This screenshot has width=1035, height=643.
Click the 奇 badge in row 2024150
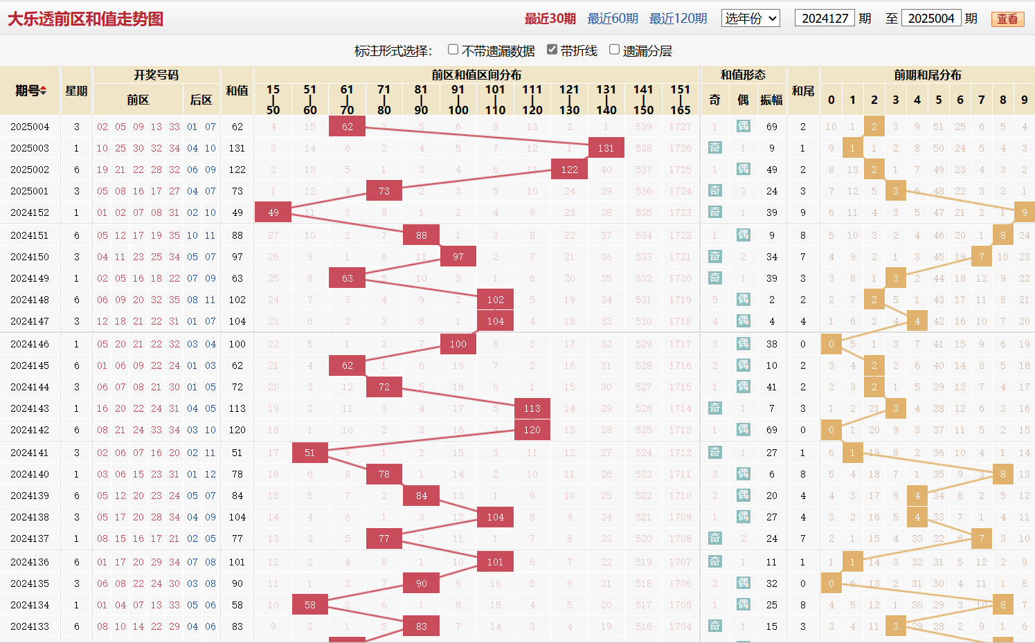tap(714, 257)
